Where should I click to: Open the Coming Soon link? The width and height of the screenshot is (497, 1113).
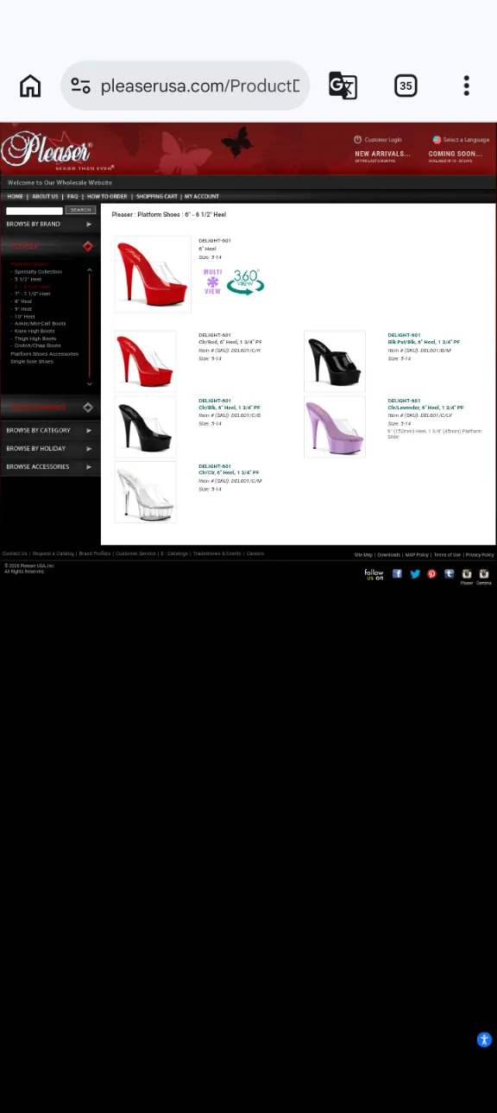pyautogui.click(x=455, y=155)
